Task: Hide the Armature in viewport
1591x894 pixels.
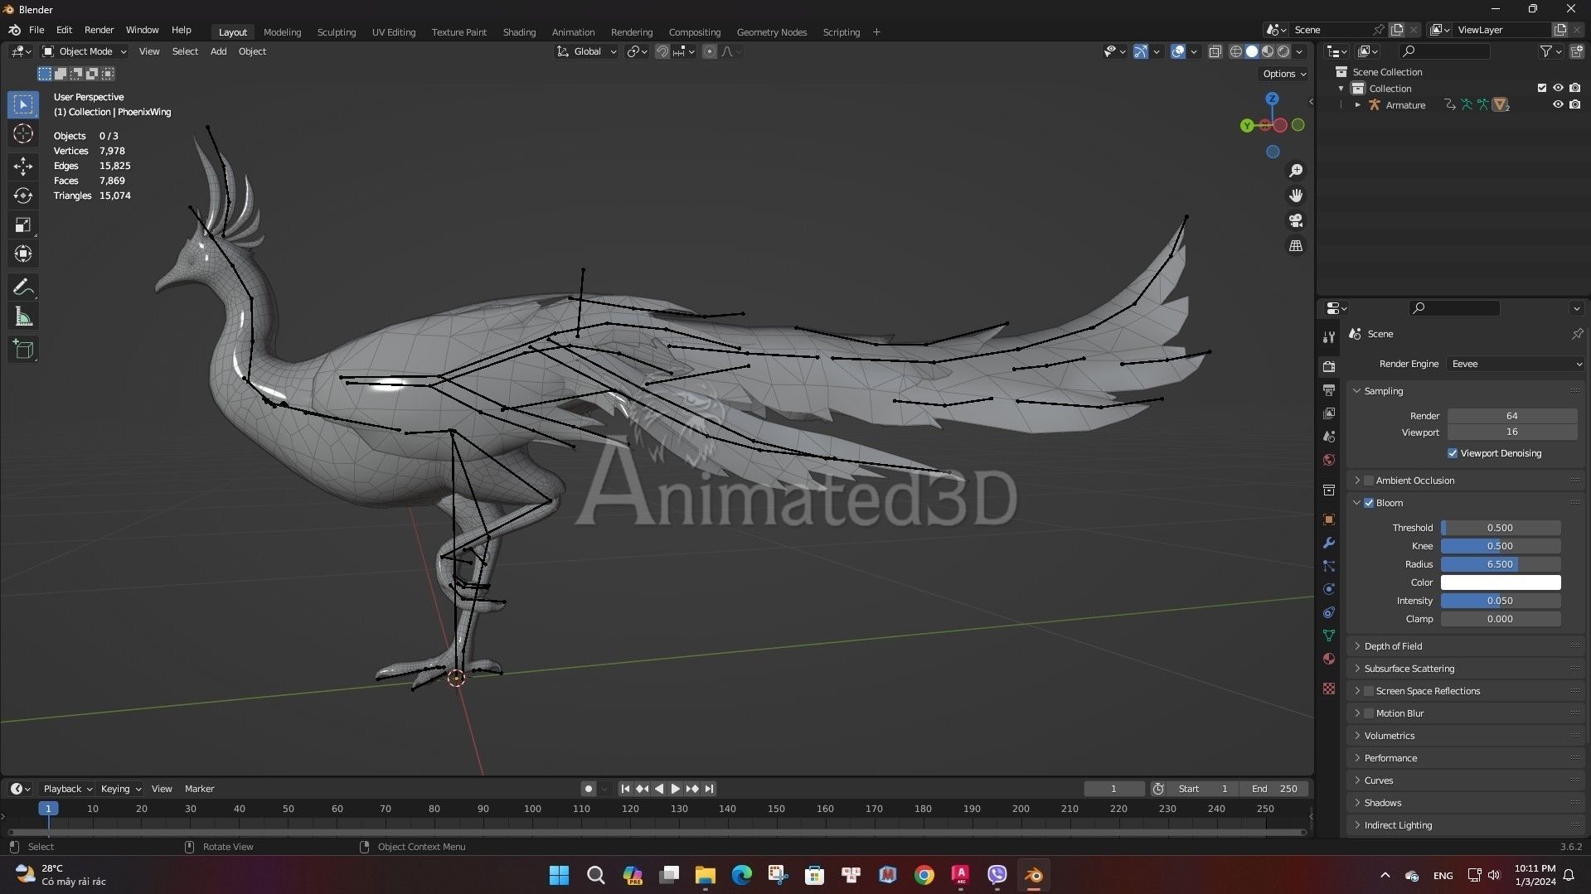Action: point(1558,104)
